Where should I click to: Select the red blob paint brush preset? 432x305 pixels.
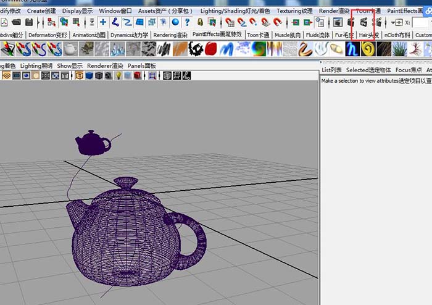coord(211,49)
